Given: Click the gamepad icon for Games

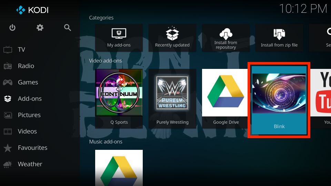Looking at the screenshot, I should (8, 82).
